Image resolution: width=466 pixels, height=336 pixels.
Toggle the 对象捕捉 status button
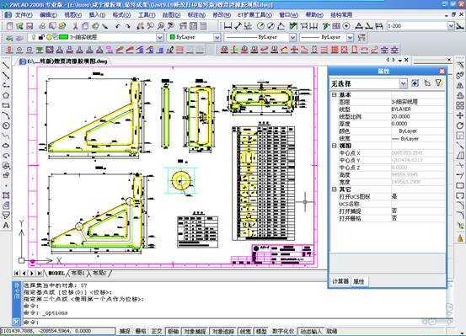pos(195,331)
